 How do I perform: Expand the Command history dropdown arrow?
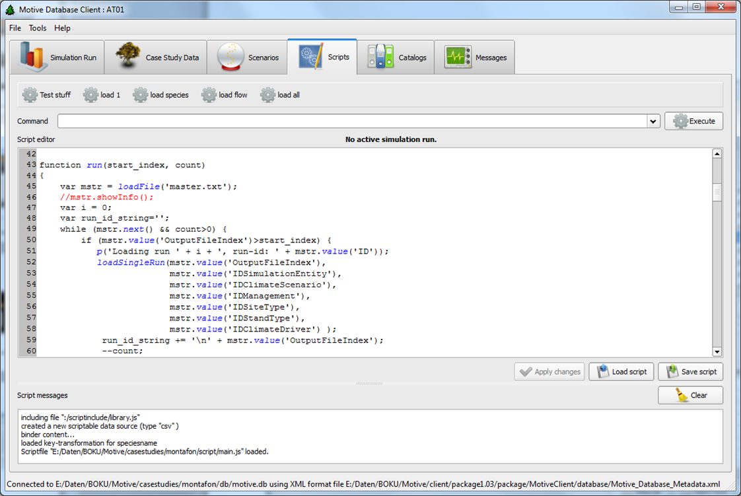(x=653, y=122)
